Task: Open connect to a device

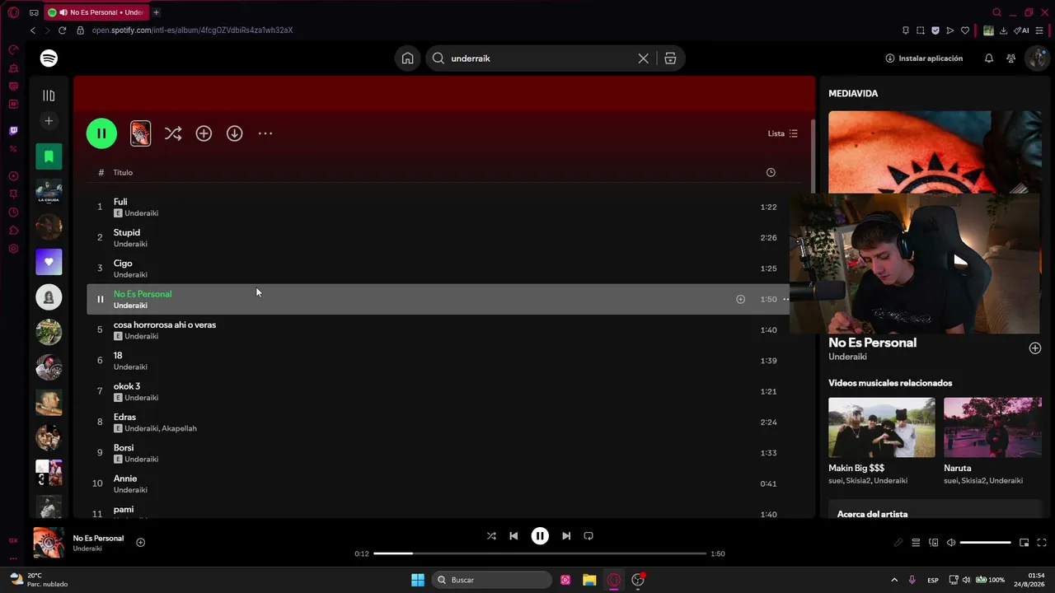Action: point(933,543)
